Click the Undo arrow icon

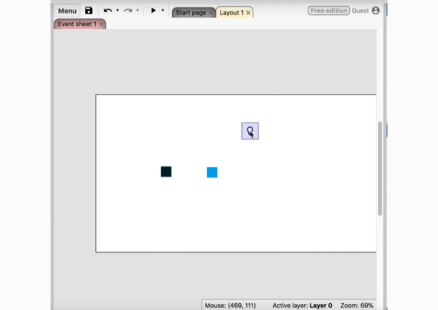[x=108, y=10]
